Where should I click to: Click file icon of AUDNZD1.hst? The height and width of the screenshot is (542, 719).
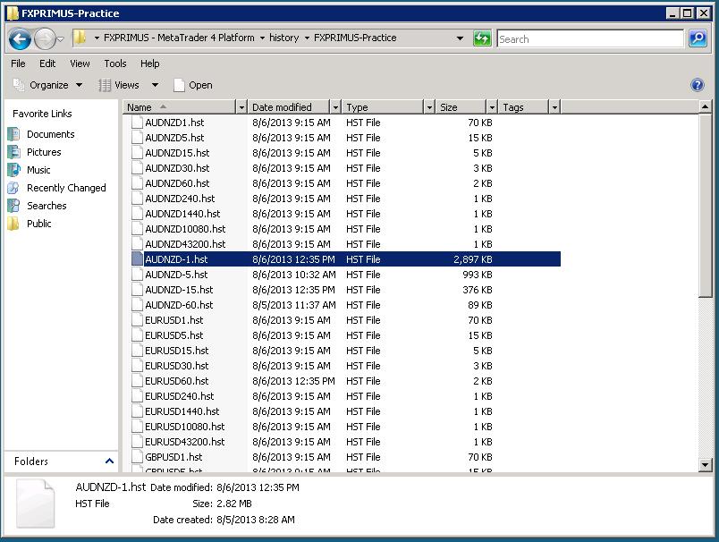pos(137,123)
